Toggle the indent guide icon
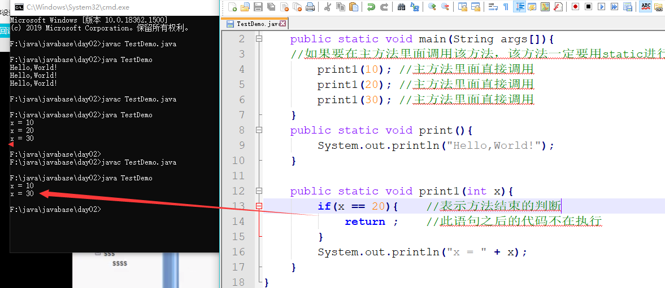Viewport: 665px width, 288px height. point(519,7)
